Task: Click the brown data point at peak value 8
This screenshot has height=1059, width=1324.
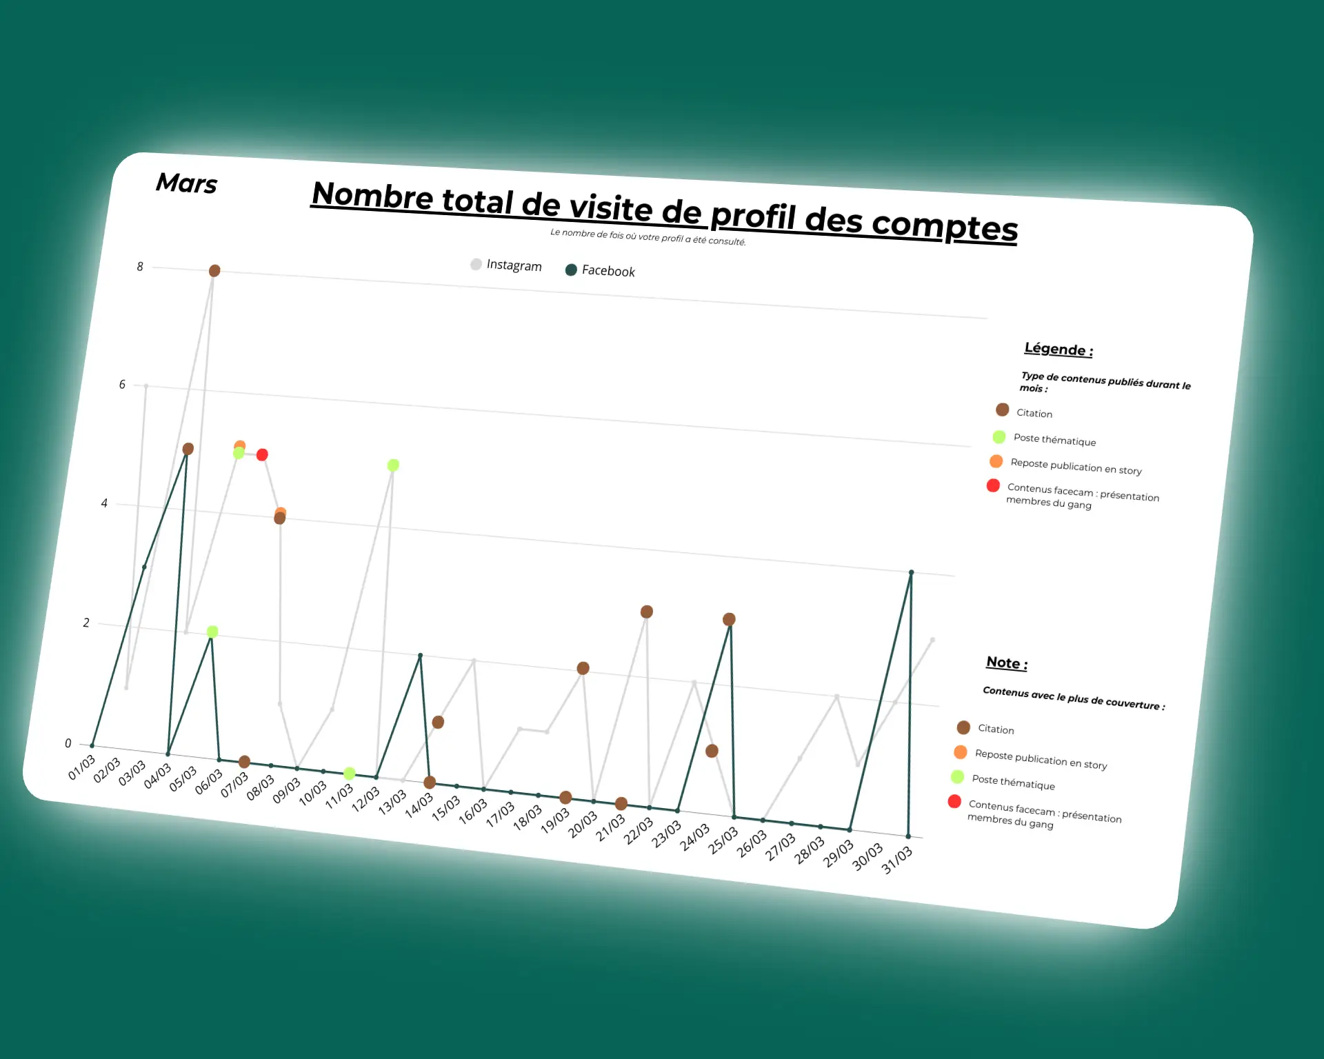Action: coord(214,271)
